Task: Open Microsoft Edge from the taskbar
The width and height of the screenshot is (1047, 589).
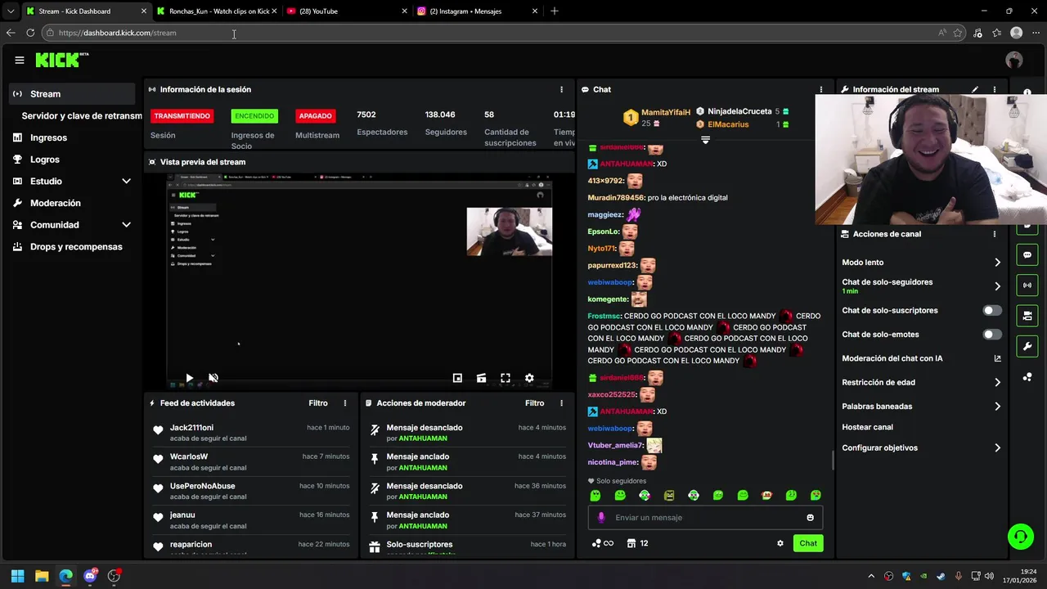Action: [65, 576]
